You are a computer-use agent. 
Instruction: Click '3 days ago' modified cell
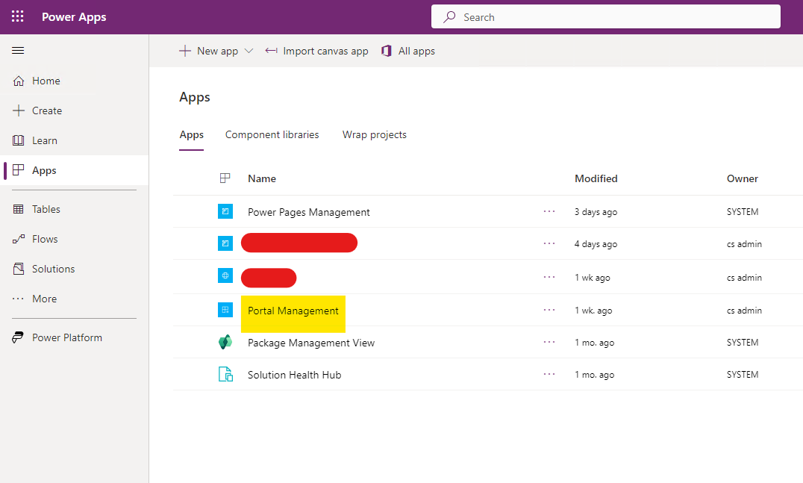596,212
